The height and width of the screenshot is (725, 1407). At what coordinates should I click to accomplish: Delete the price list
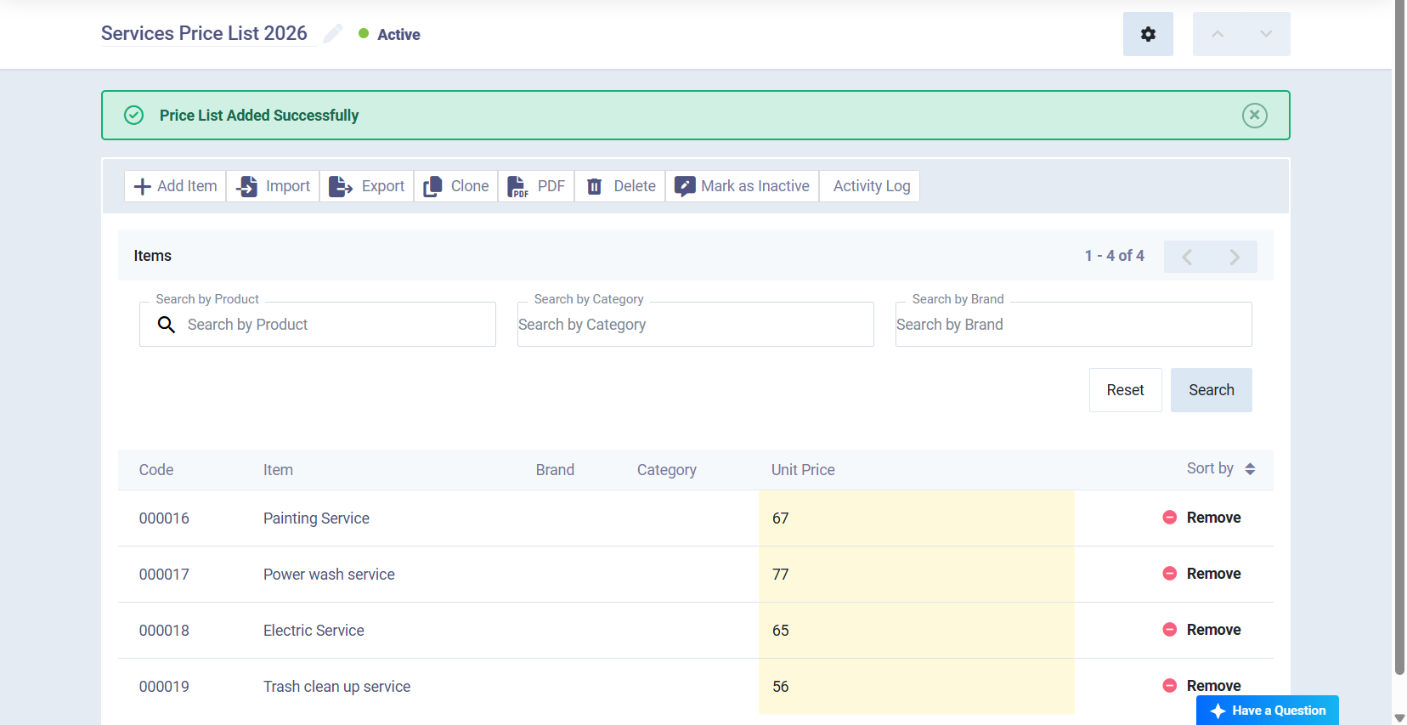[620, 186]
